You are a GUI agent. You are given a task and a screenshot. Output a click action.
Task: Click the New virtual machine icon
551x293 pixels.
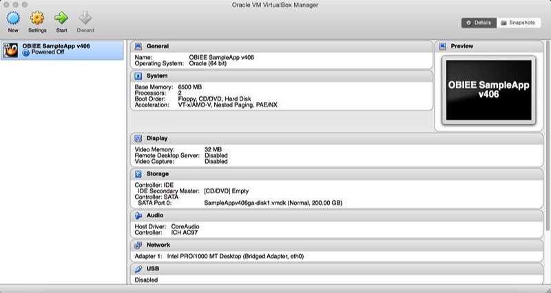tap(13, 18)
